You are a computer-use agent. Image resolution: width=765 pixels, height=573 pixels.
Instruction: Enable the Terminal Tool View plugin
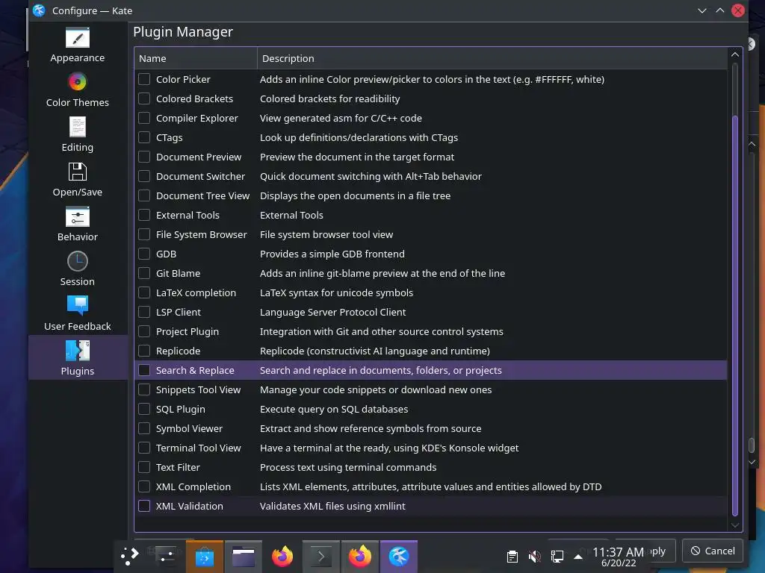144,448
